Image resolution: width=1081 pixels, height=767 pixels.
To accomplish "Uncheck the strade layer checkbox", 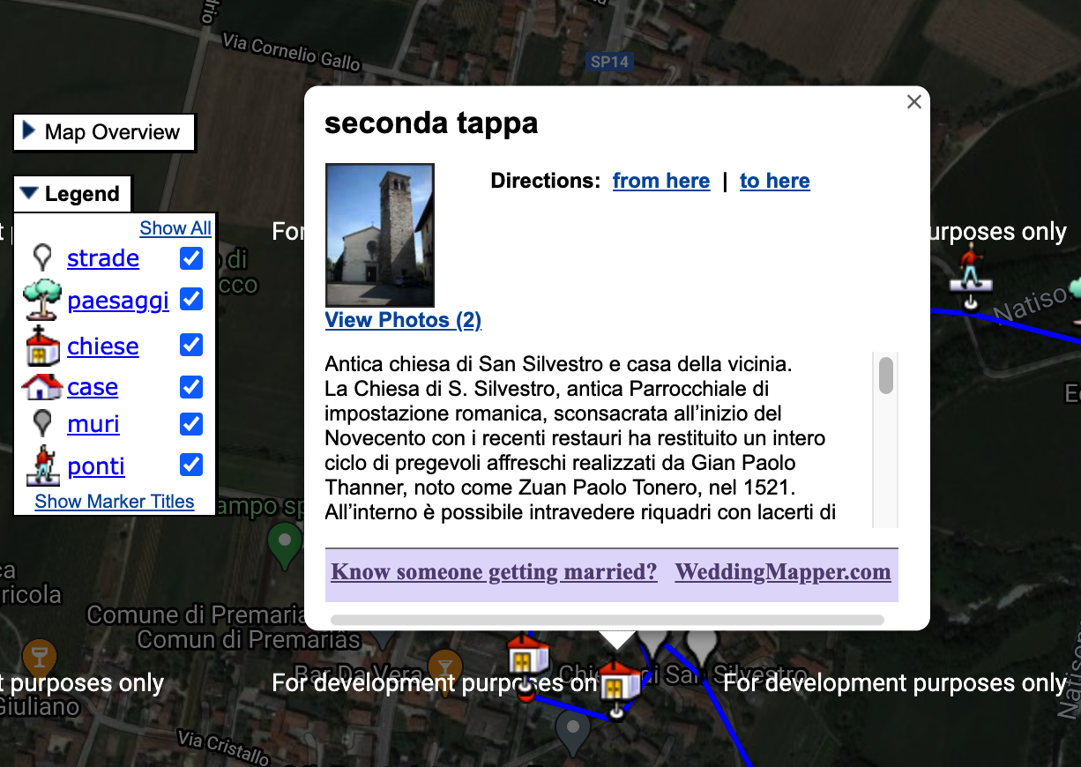I will (x=191, y=258).
